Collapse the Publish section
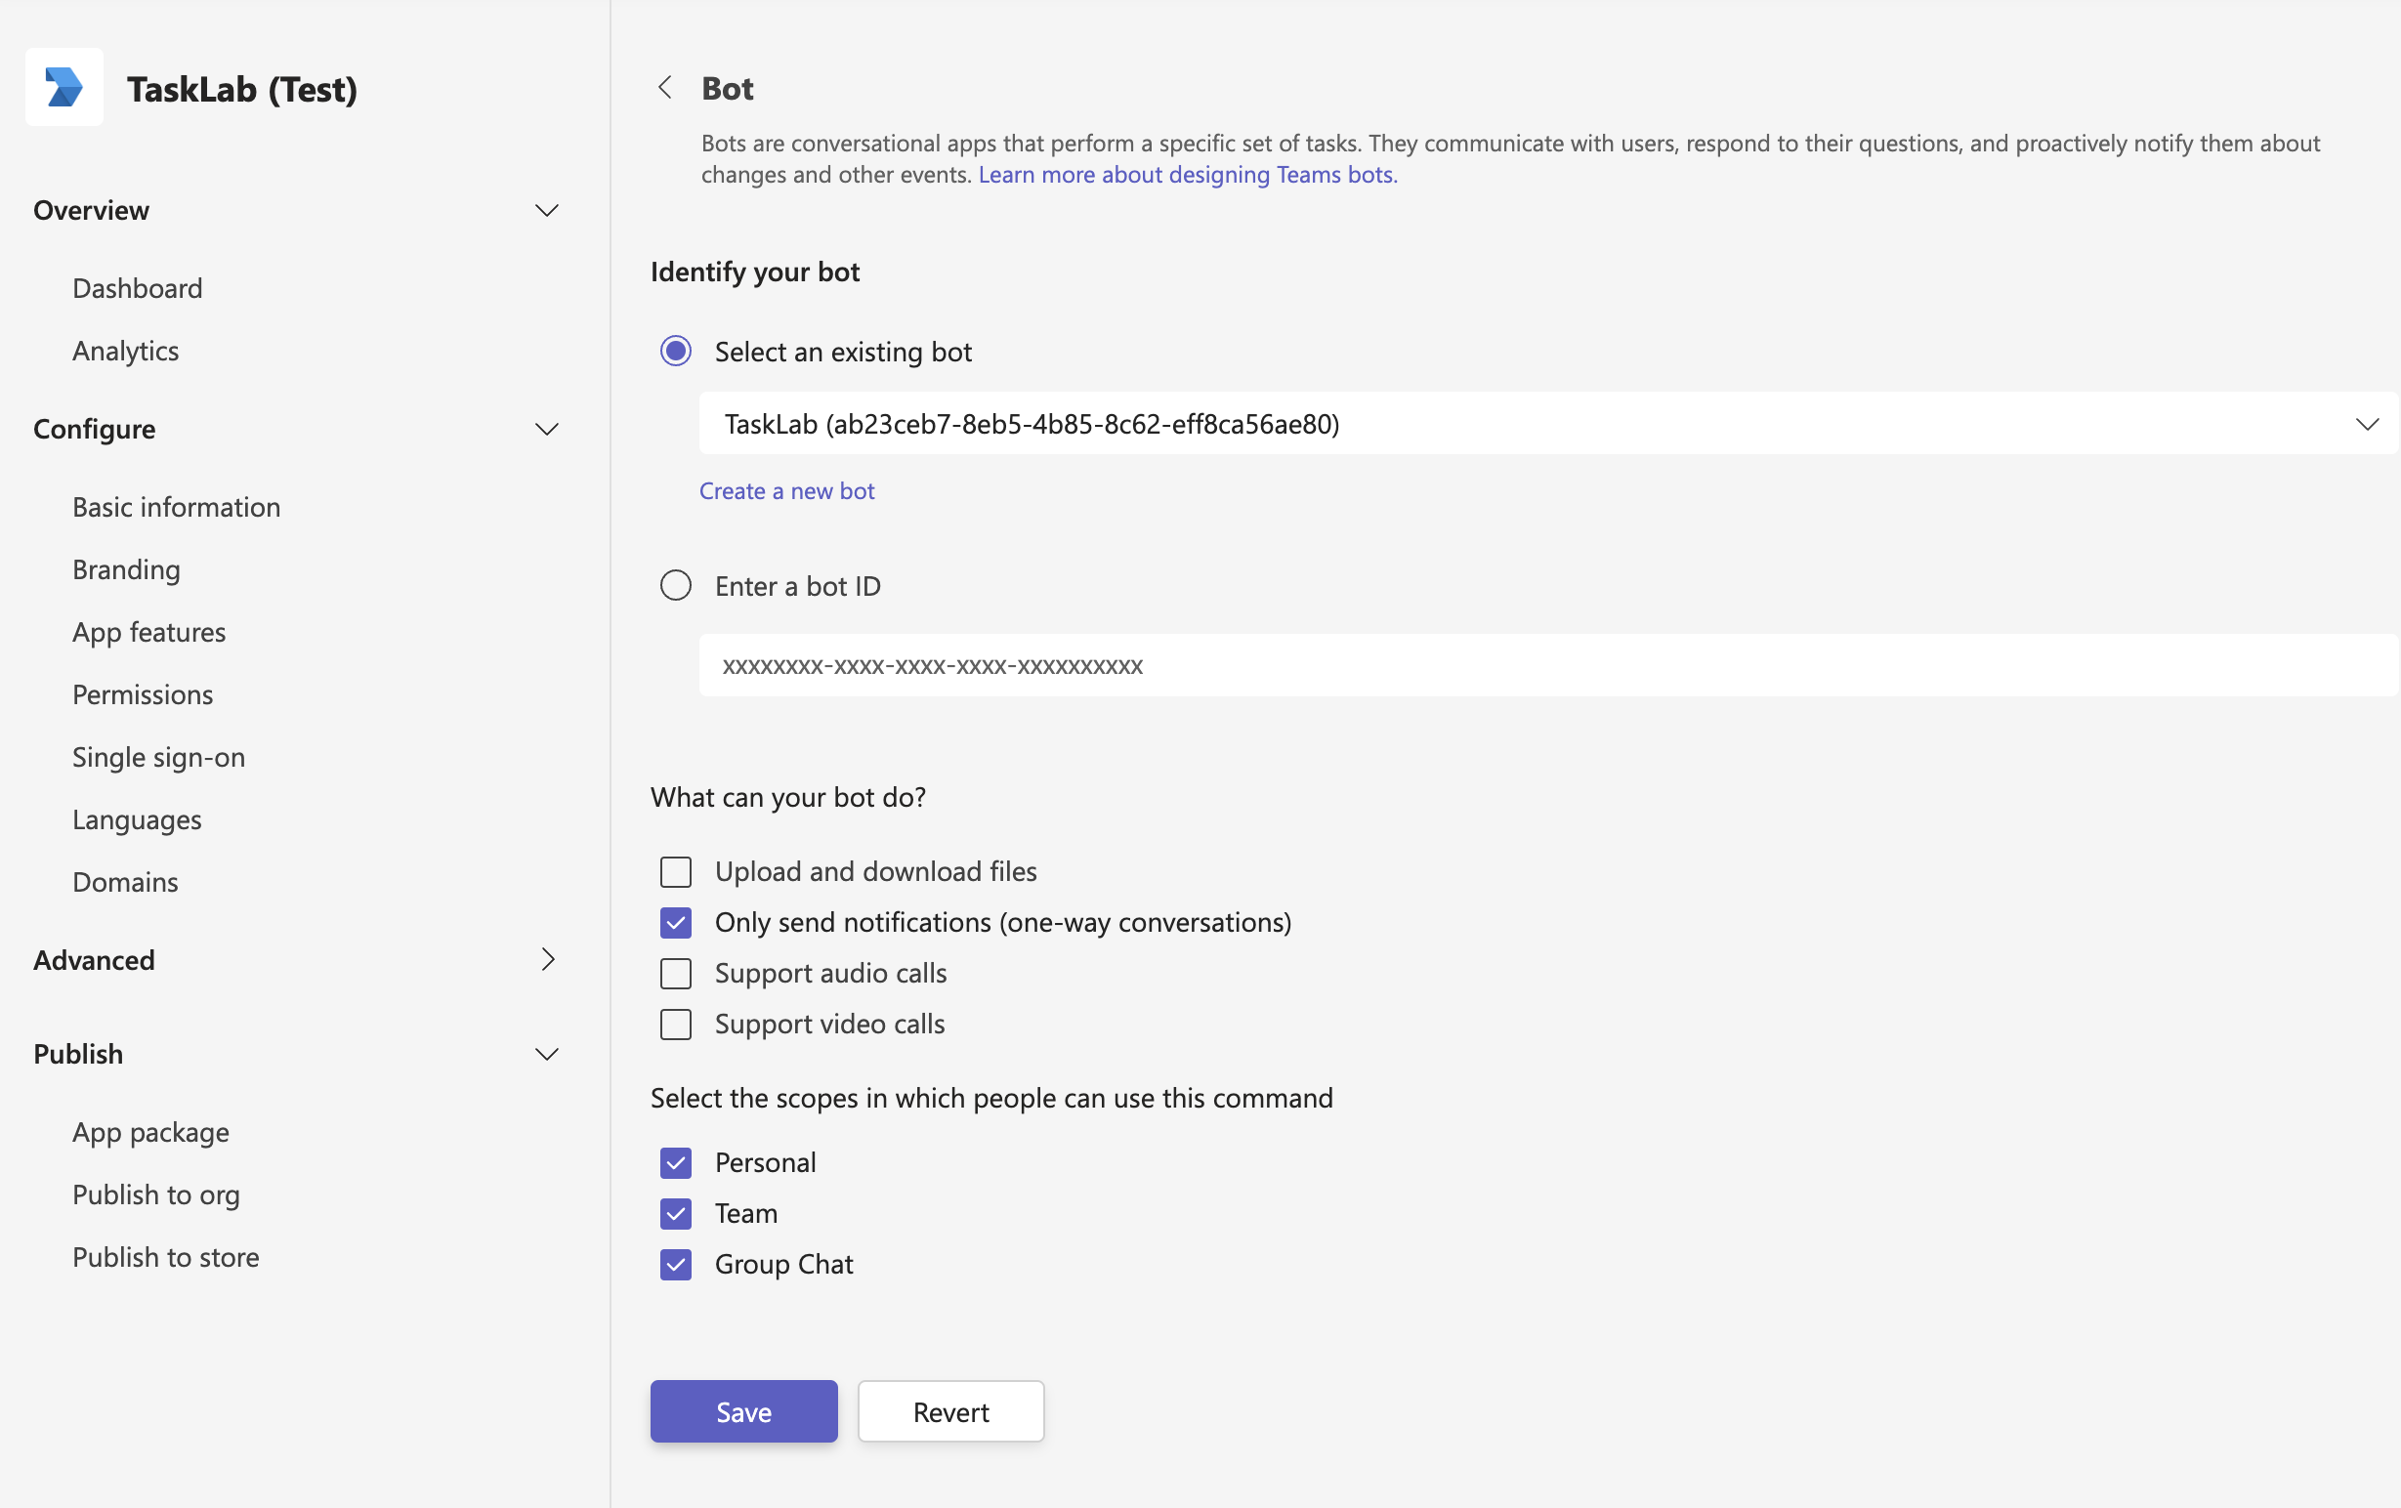 pyautogui.click(x=546, y=1054)
